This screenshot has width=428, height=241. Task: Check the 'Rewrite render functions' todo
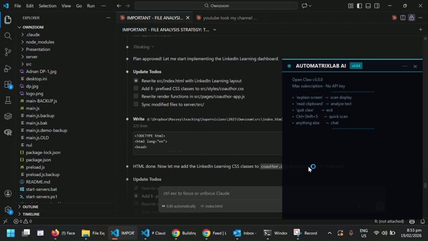(x=136, y=96)
